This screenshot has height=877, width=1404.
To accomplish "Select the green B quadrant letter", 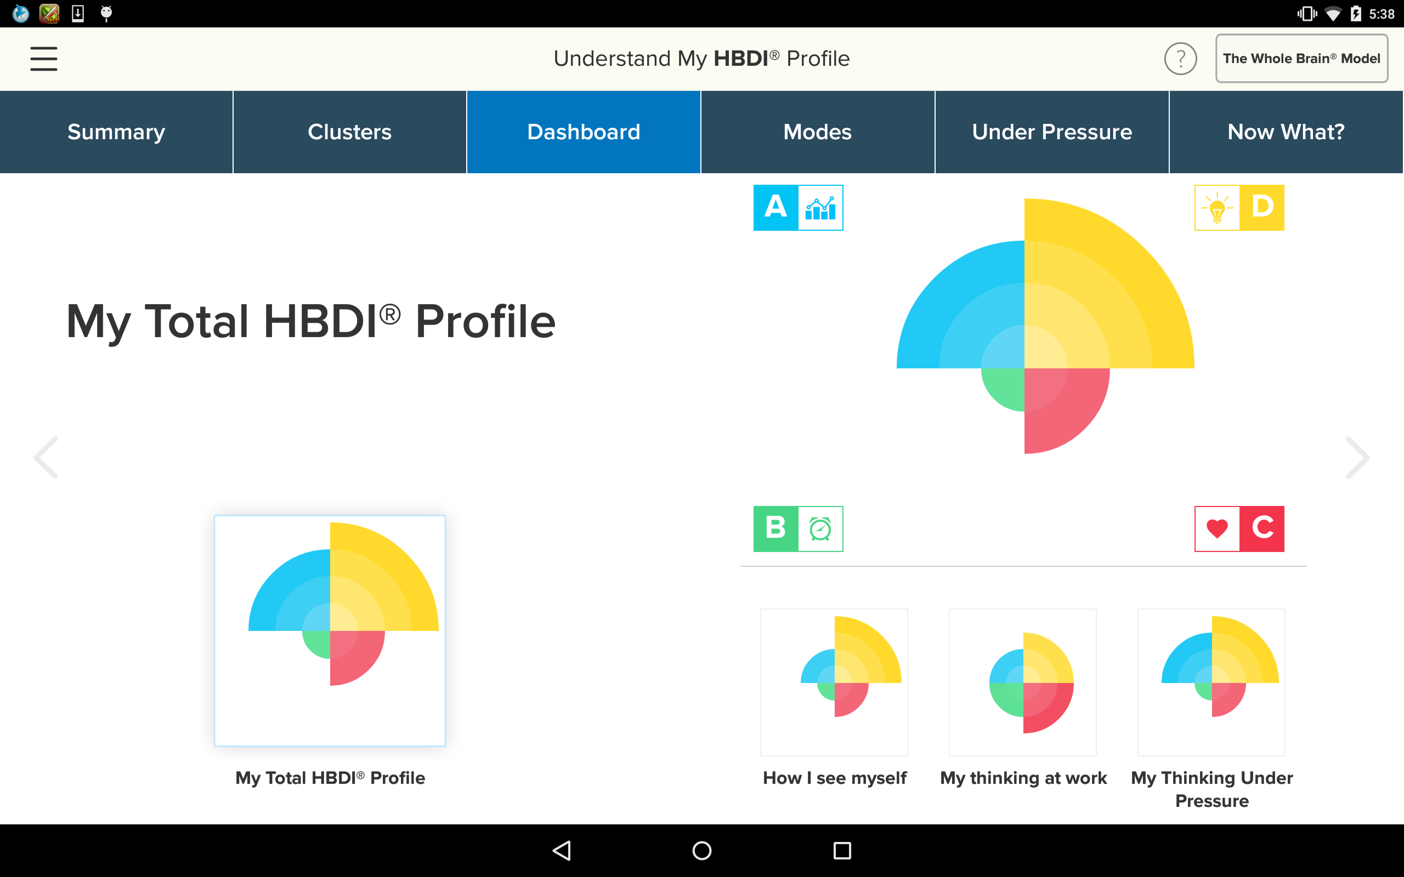I will [775, 528].
